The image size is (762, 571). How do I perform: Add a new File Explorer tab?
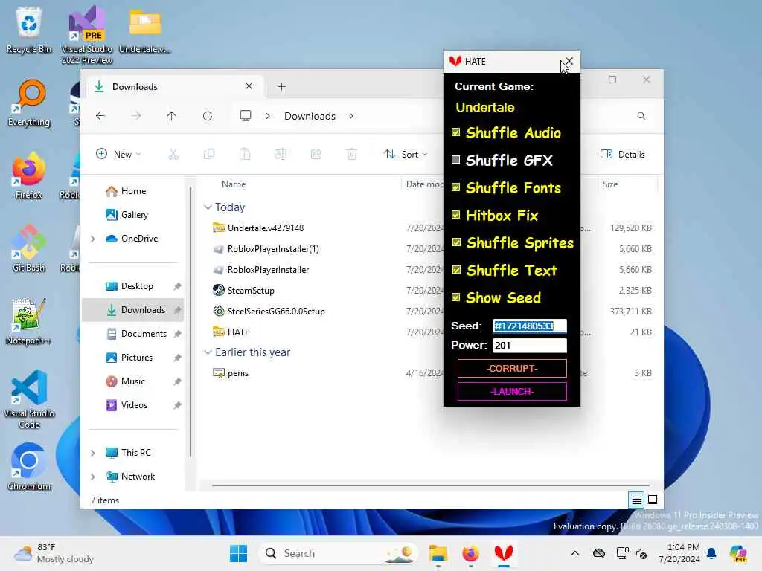(281, 87)
